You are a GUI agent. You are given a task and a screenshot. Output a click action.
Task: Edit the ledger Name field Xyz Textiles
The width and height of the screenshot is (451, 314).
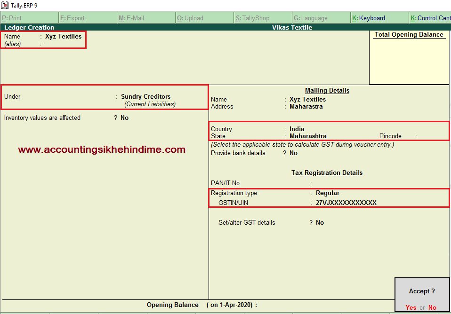coord(63,37)
